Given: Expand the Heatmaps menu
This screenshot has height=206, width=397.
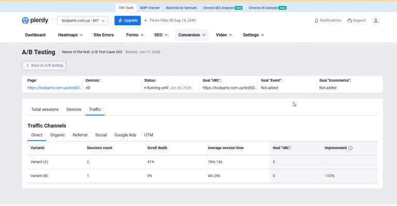Looking at the screenshot, I should (x=70, y=35).
